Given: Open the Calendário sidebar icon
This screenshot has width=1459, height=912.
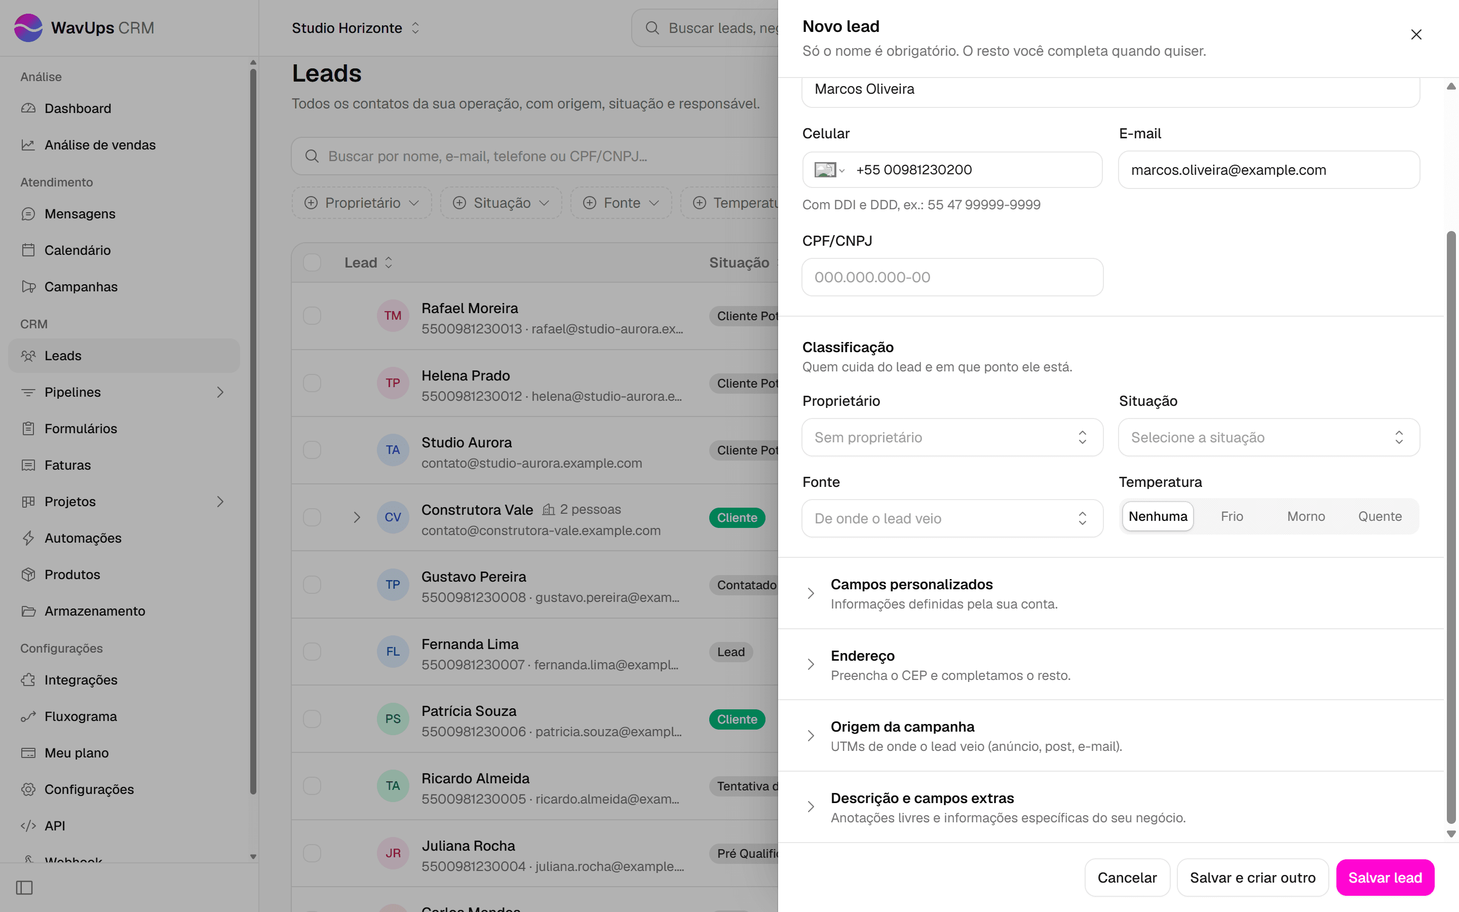Looking at the screenshot, I should (x=28, y=250).
